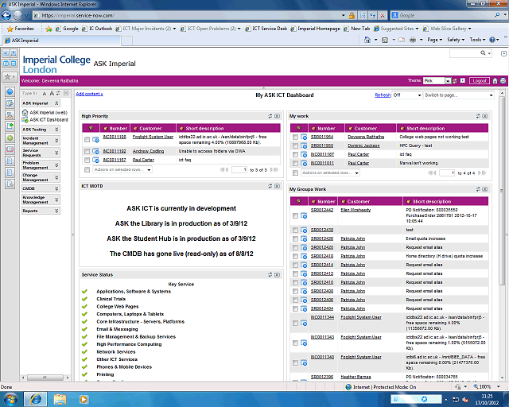
Task: Click the Logout button
Action: [x=479, y=81]
